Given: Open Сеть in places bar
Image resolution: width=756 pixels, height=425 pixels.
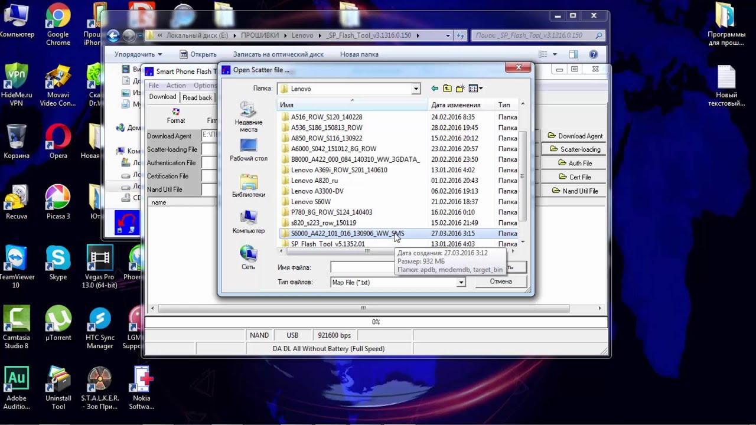Looking at the screenshot, I should (x=249, y=258).
